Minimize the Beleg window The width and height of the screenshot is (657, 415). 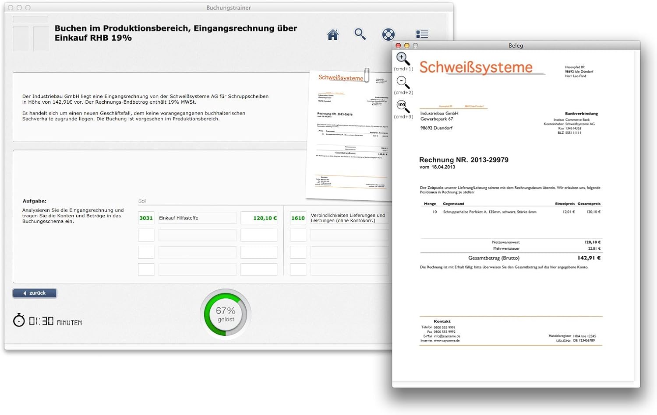tap(407, 45)
